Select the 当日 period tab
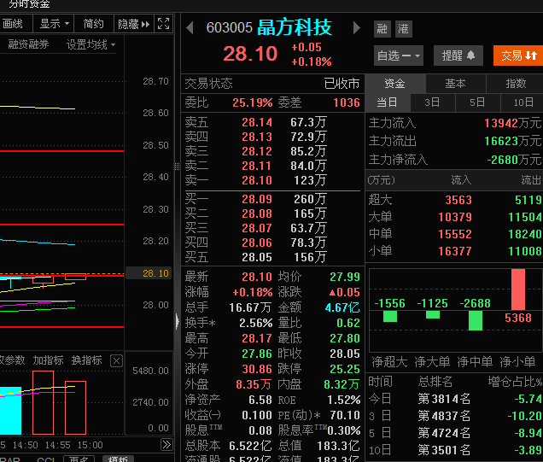543x462 pixels. [387, 102]
